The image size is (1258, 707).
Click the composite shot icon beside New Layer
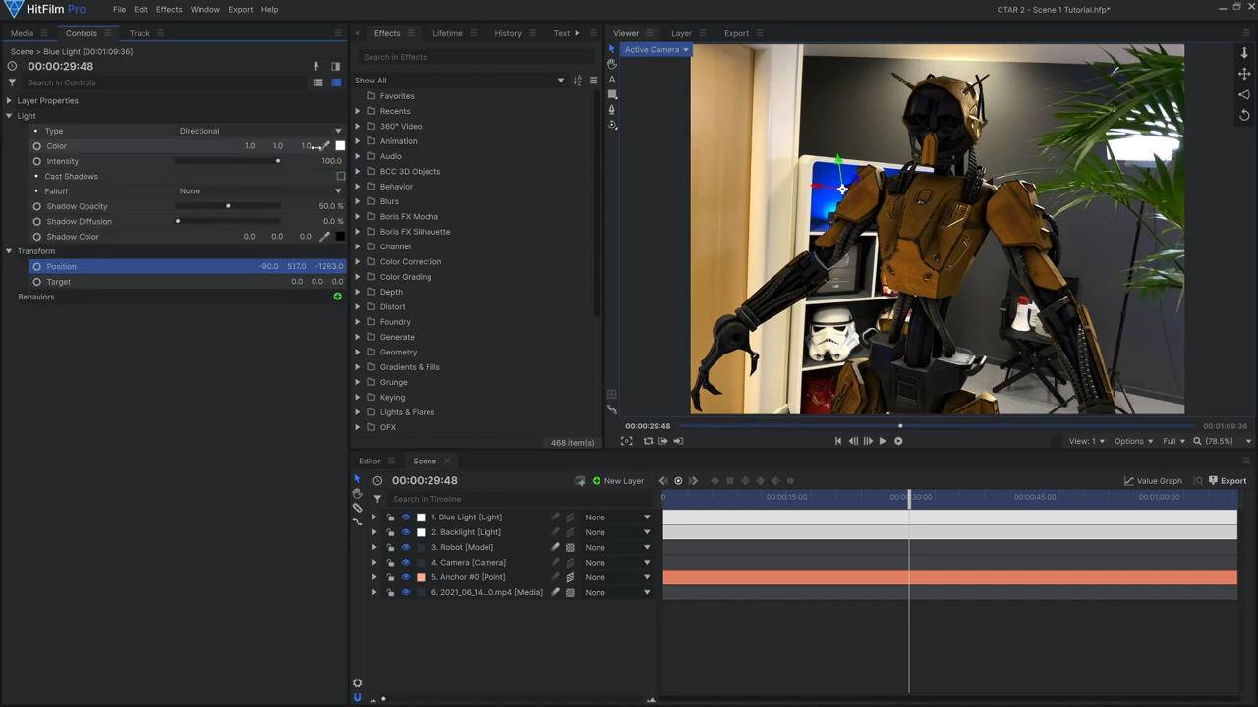pyautogui.click(x=580, y=481)
